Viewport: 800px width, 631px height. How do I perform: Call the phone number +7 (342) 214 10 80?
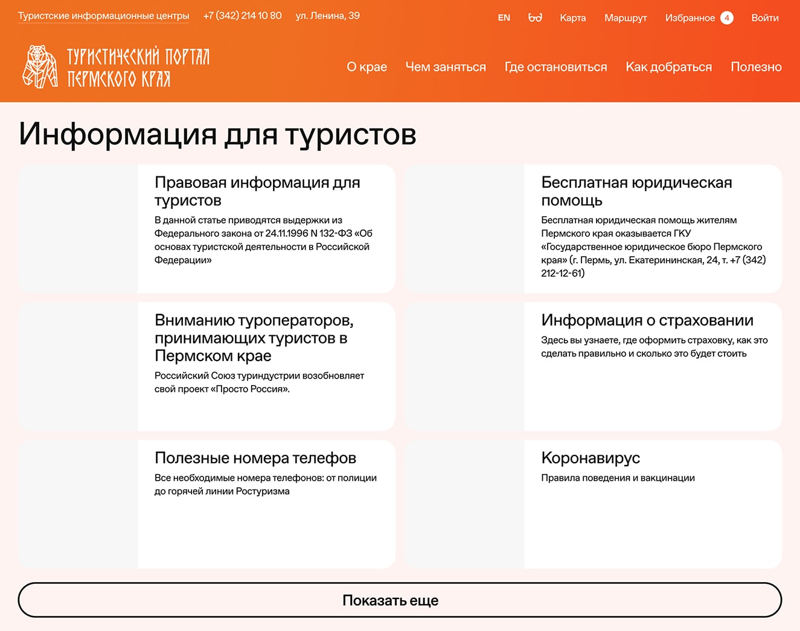click(x=242, y=16)
